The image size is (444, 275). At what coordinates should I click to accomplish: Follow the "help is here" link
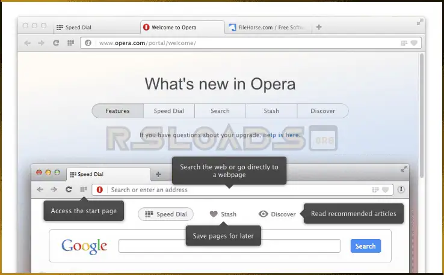(281, 135)
